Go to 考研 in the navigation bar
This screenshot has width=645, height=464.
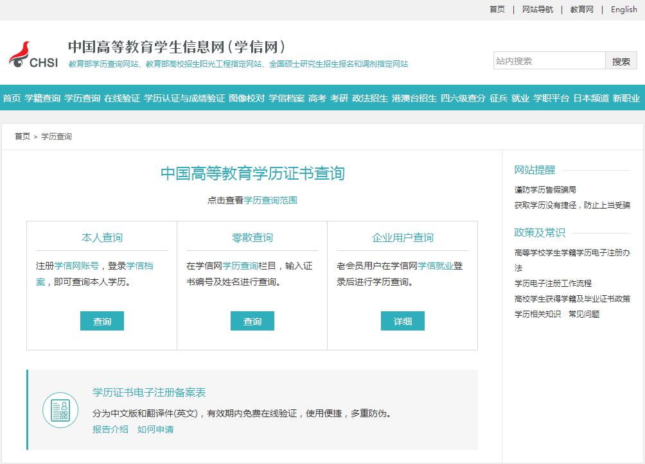click(x=339, y=98)
